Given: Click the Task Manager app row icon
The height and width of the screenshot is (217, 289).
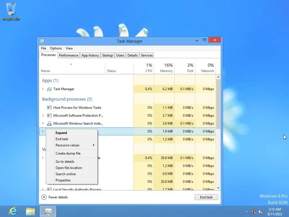Looking at the screenshot, I should click(x=49, y=89).
